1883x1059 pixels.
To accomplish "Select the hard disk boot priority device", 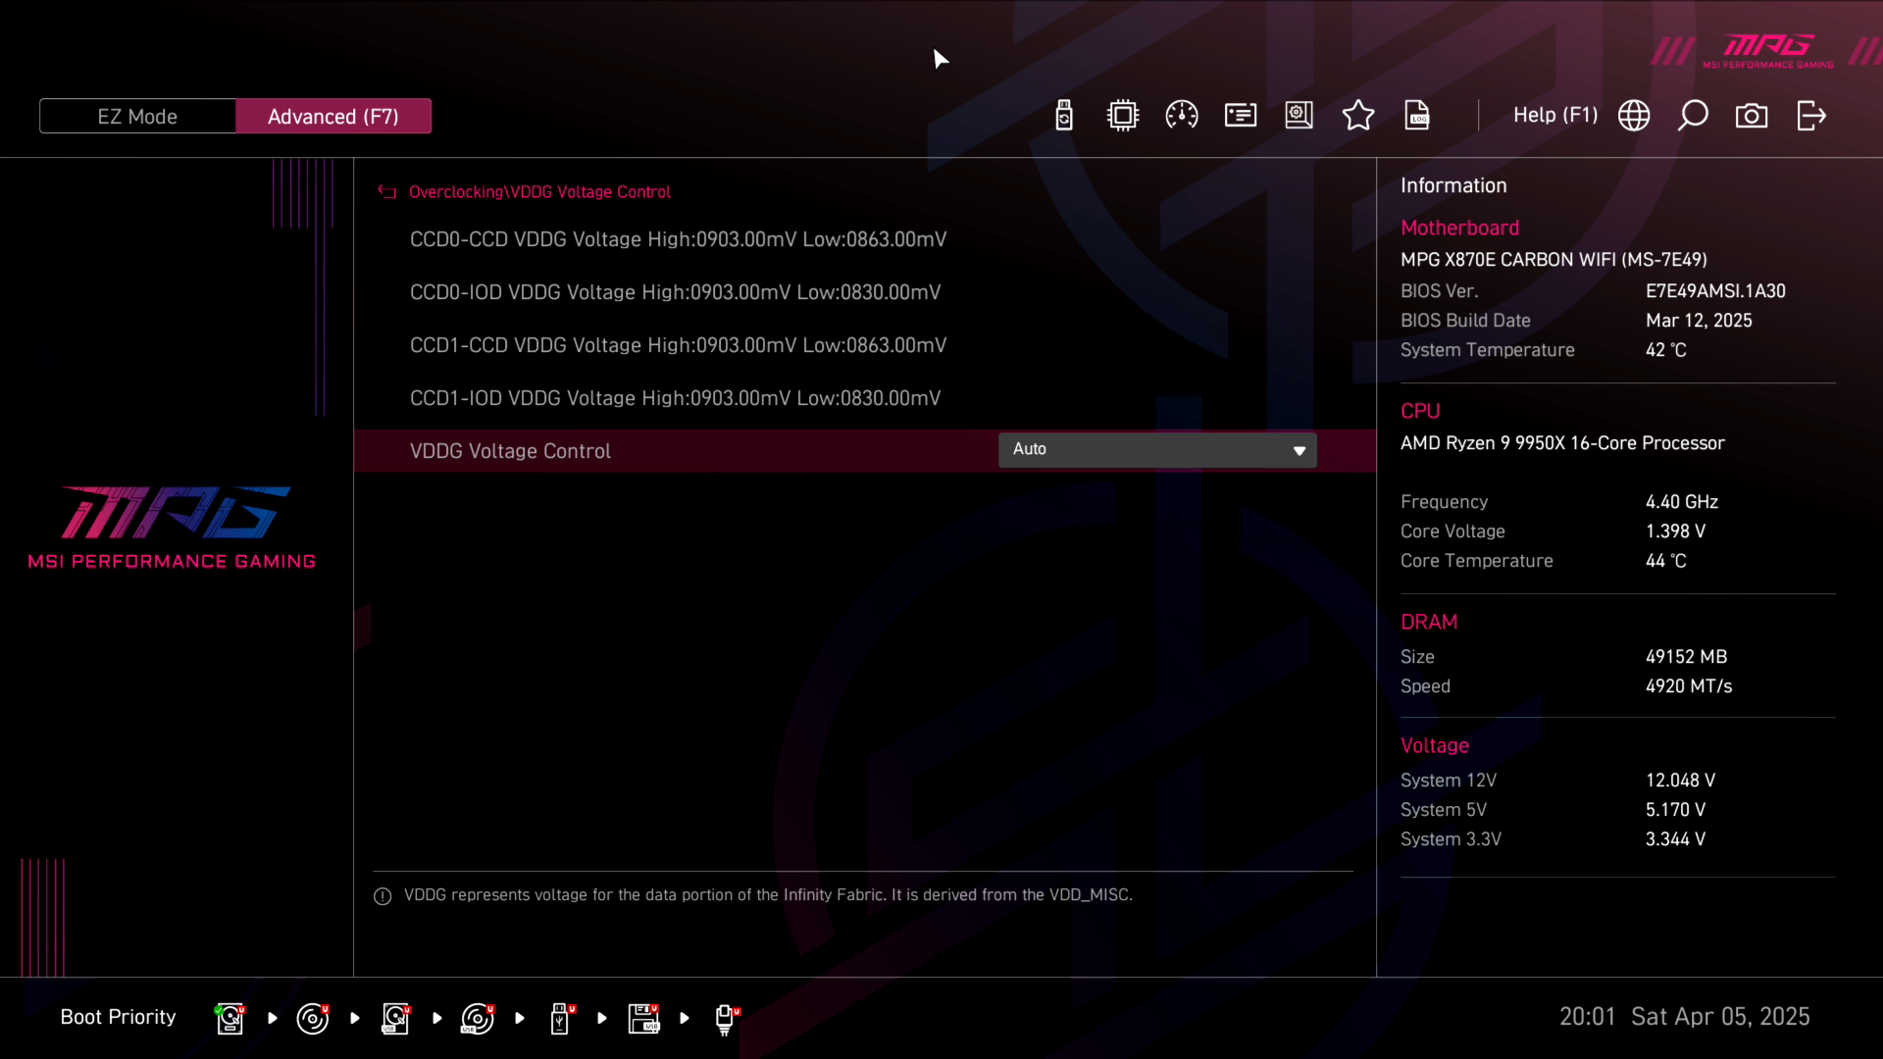I will [230, 1018].
